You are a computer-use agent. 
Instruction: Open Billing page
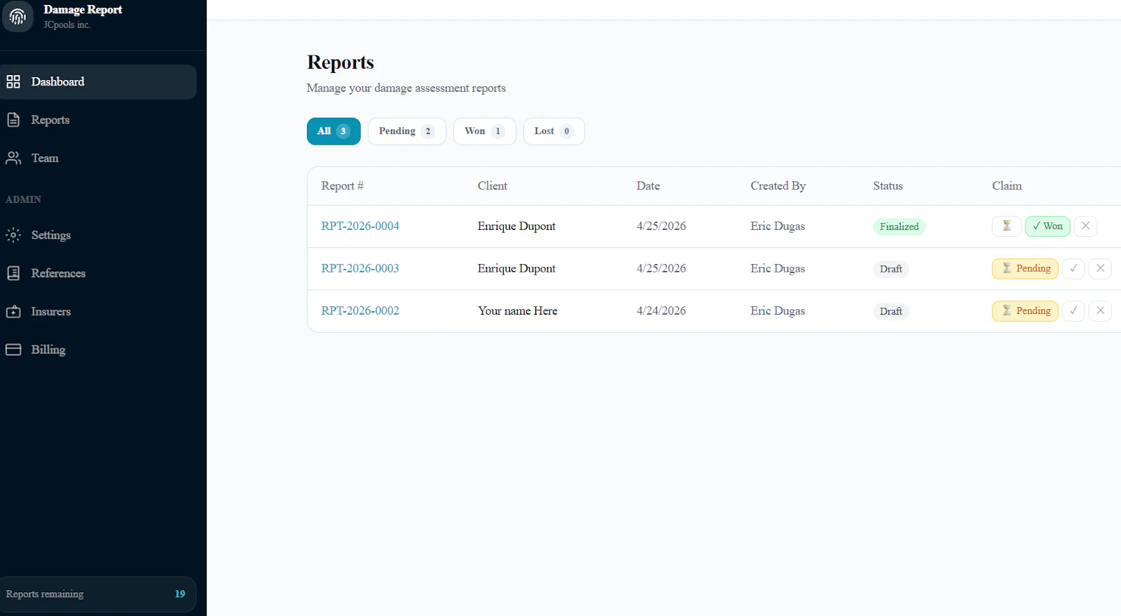coord(98,350)
